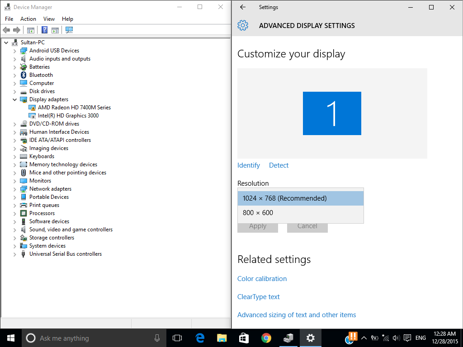This screenshot has height=347, width=463.
Task: Collapse the Sultan-PC root node
Action: point(6,42)
